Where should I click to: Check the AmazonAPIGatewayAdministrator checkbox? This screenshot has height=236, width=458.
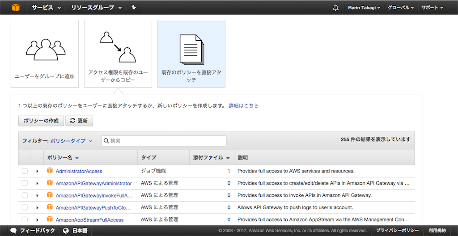click(x=25, y=183)
